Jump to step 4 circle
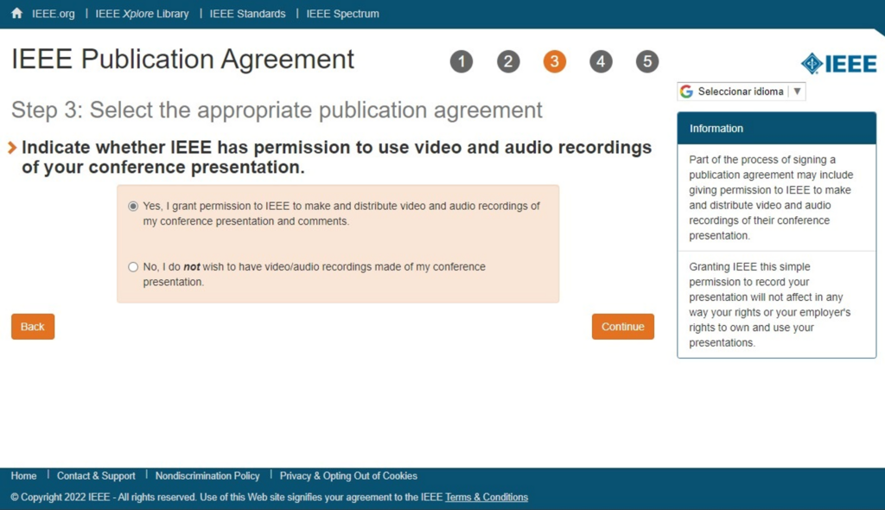The width and height of the screenshot is (885, 510). coord(601,61)
